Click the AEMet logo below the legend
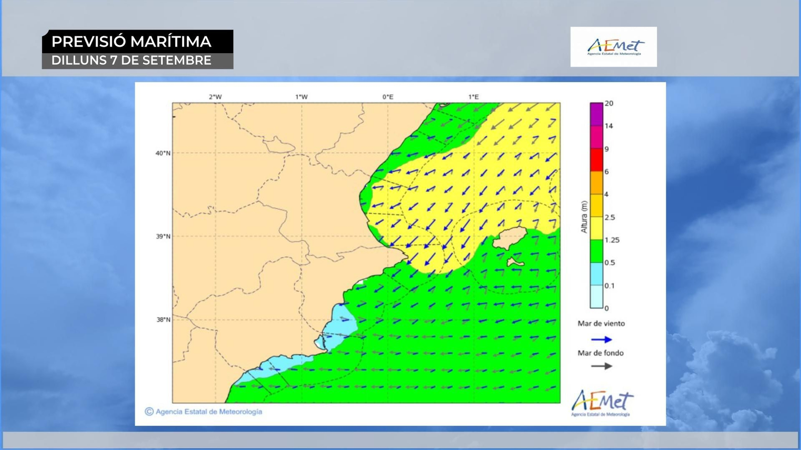The image size is (801, 450). tap(602, 402)
